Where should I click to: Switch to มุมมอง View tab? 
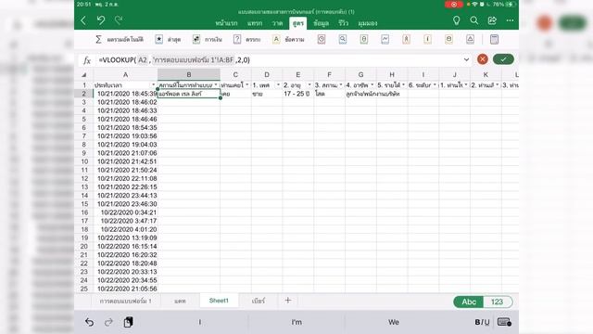(368, 23)
